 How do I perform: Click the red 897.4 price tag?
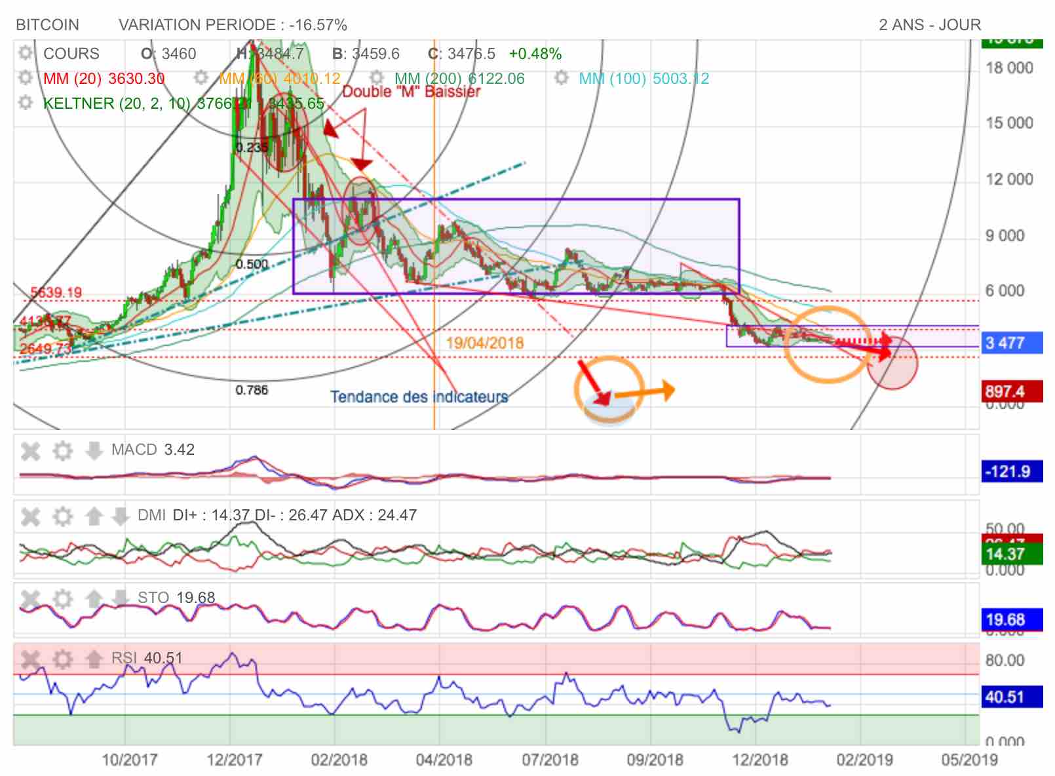click(1012, 391)
